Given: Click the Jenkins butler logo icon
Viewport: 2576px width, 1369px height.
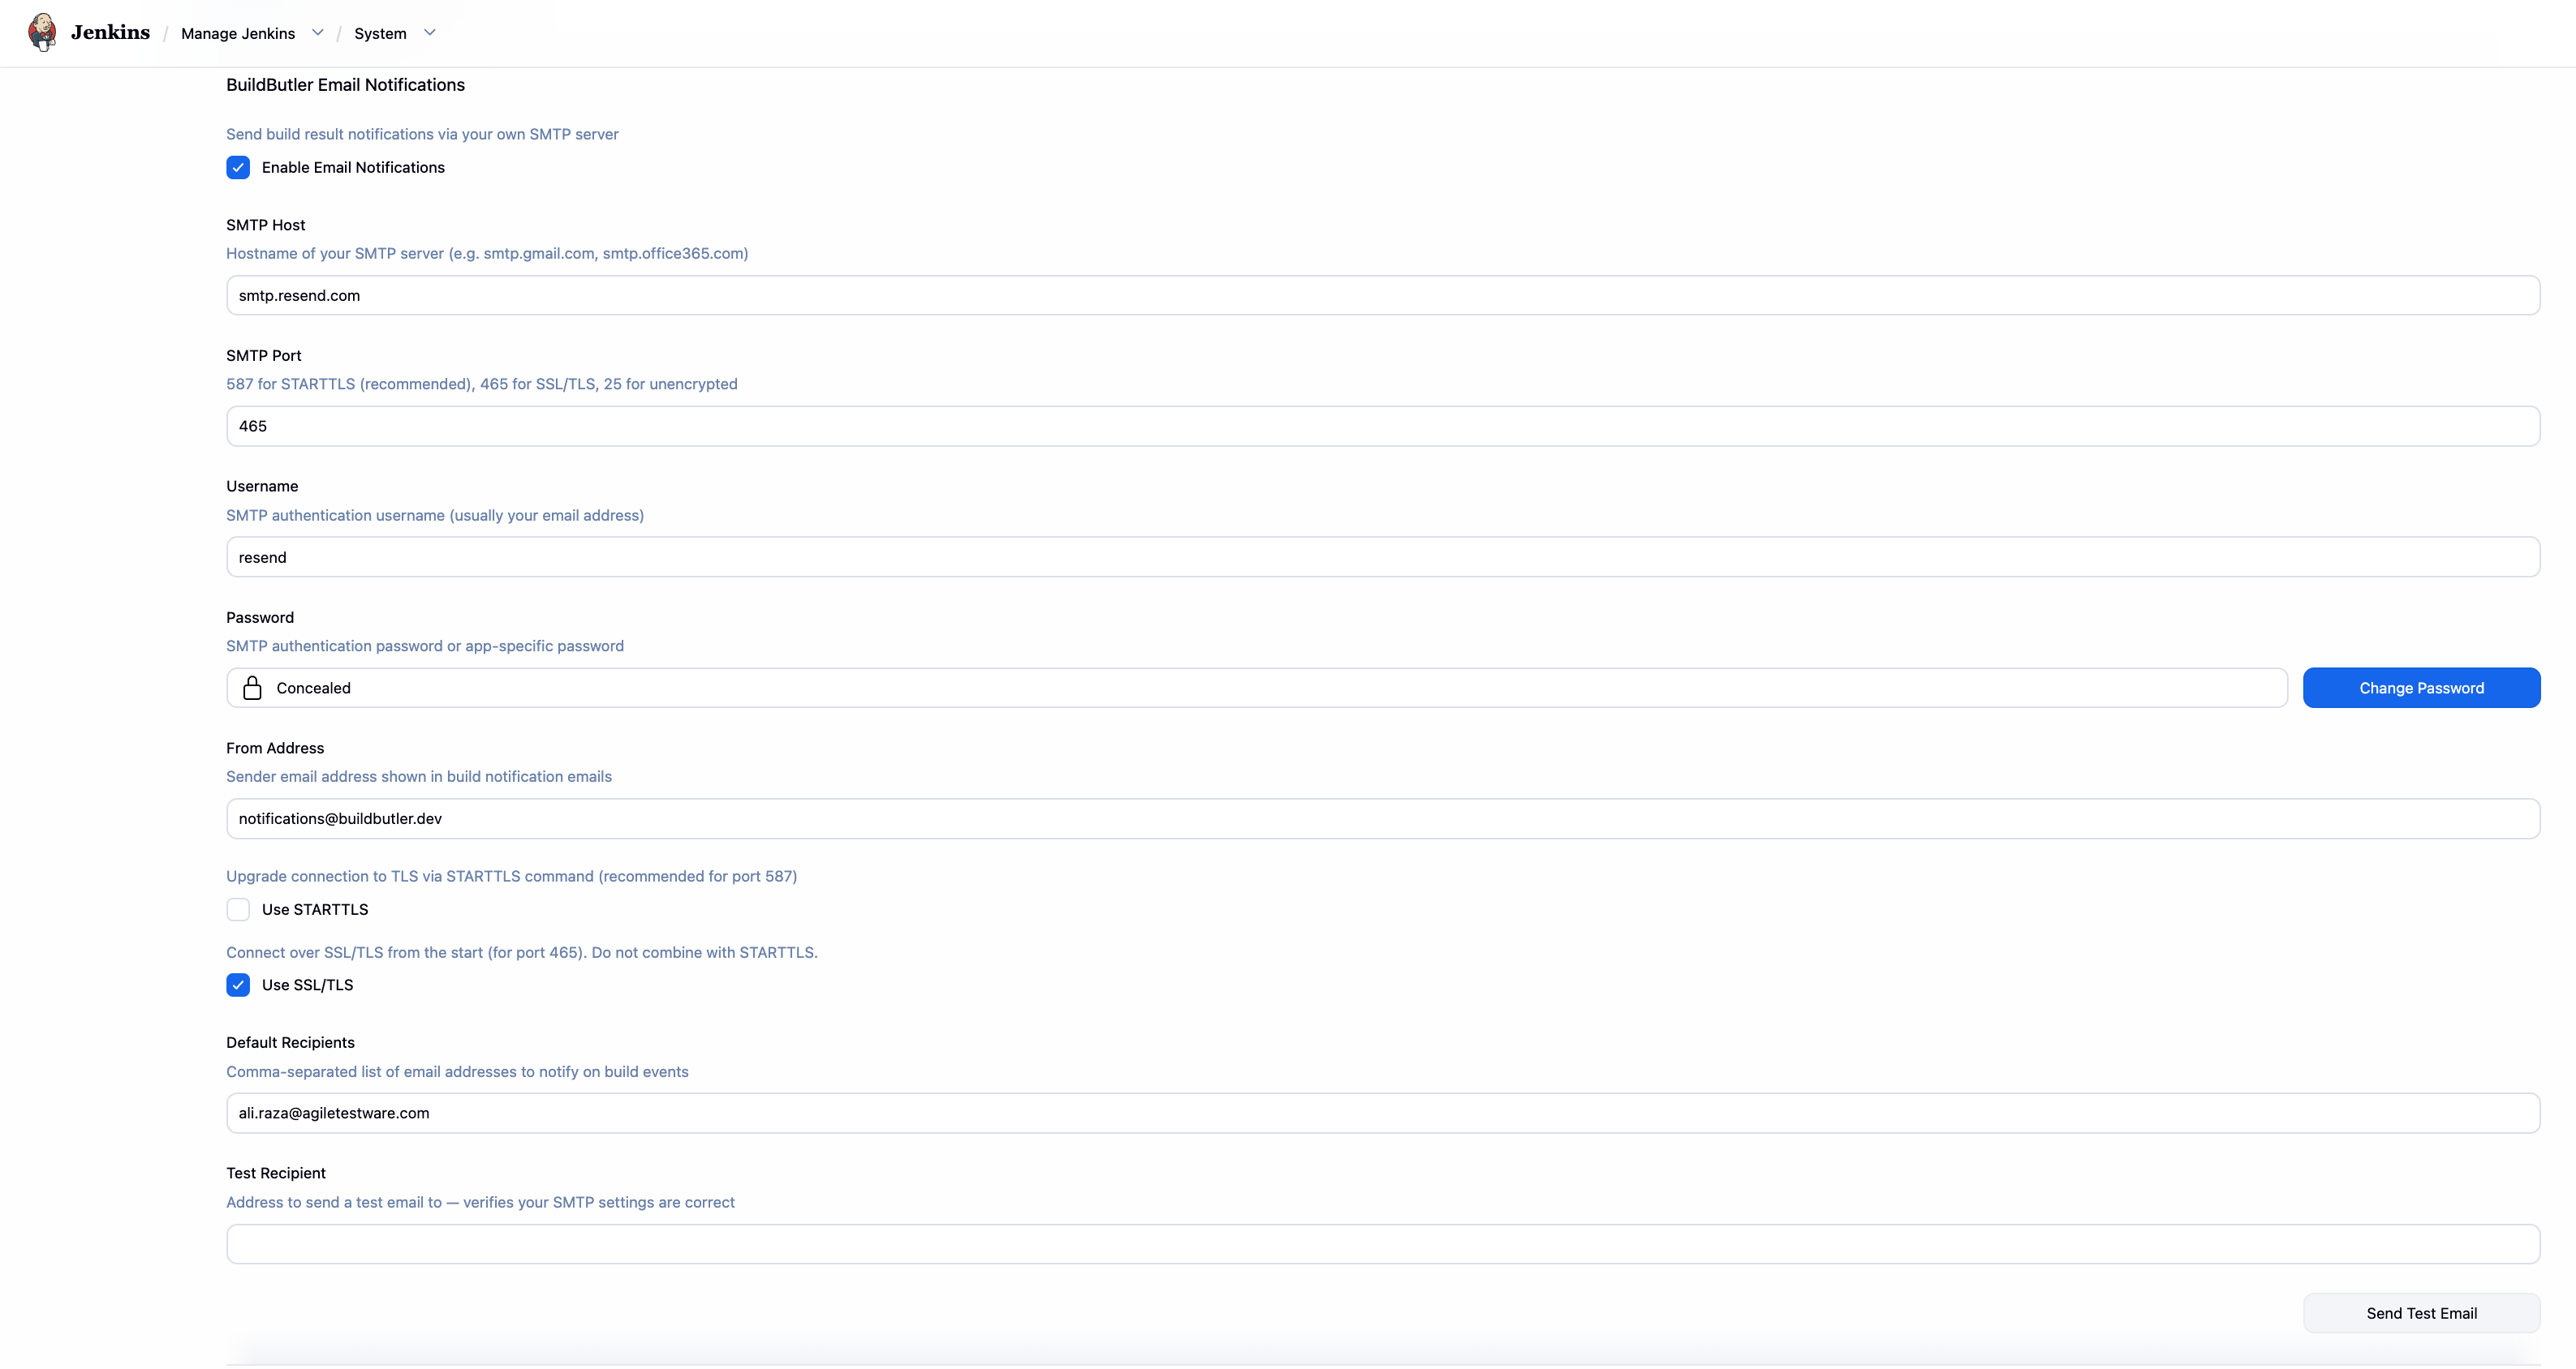Looking at the screenshot, I should point(42,32).
